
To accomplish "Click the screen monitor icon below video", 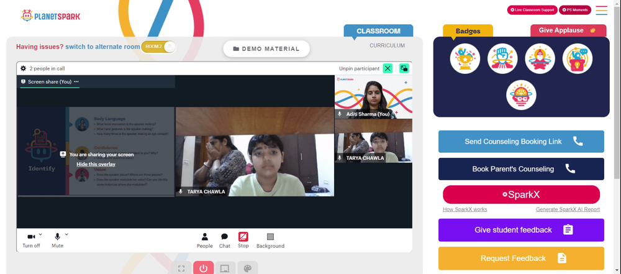I will (x=225, y=268).
